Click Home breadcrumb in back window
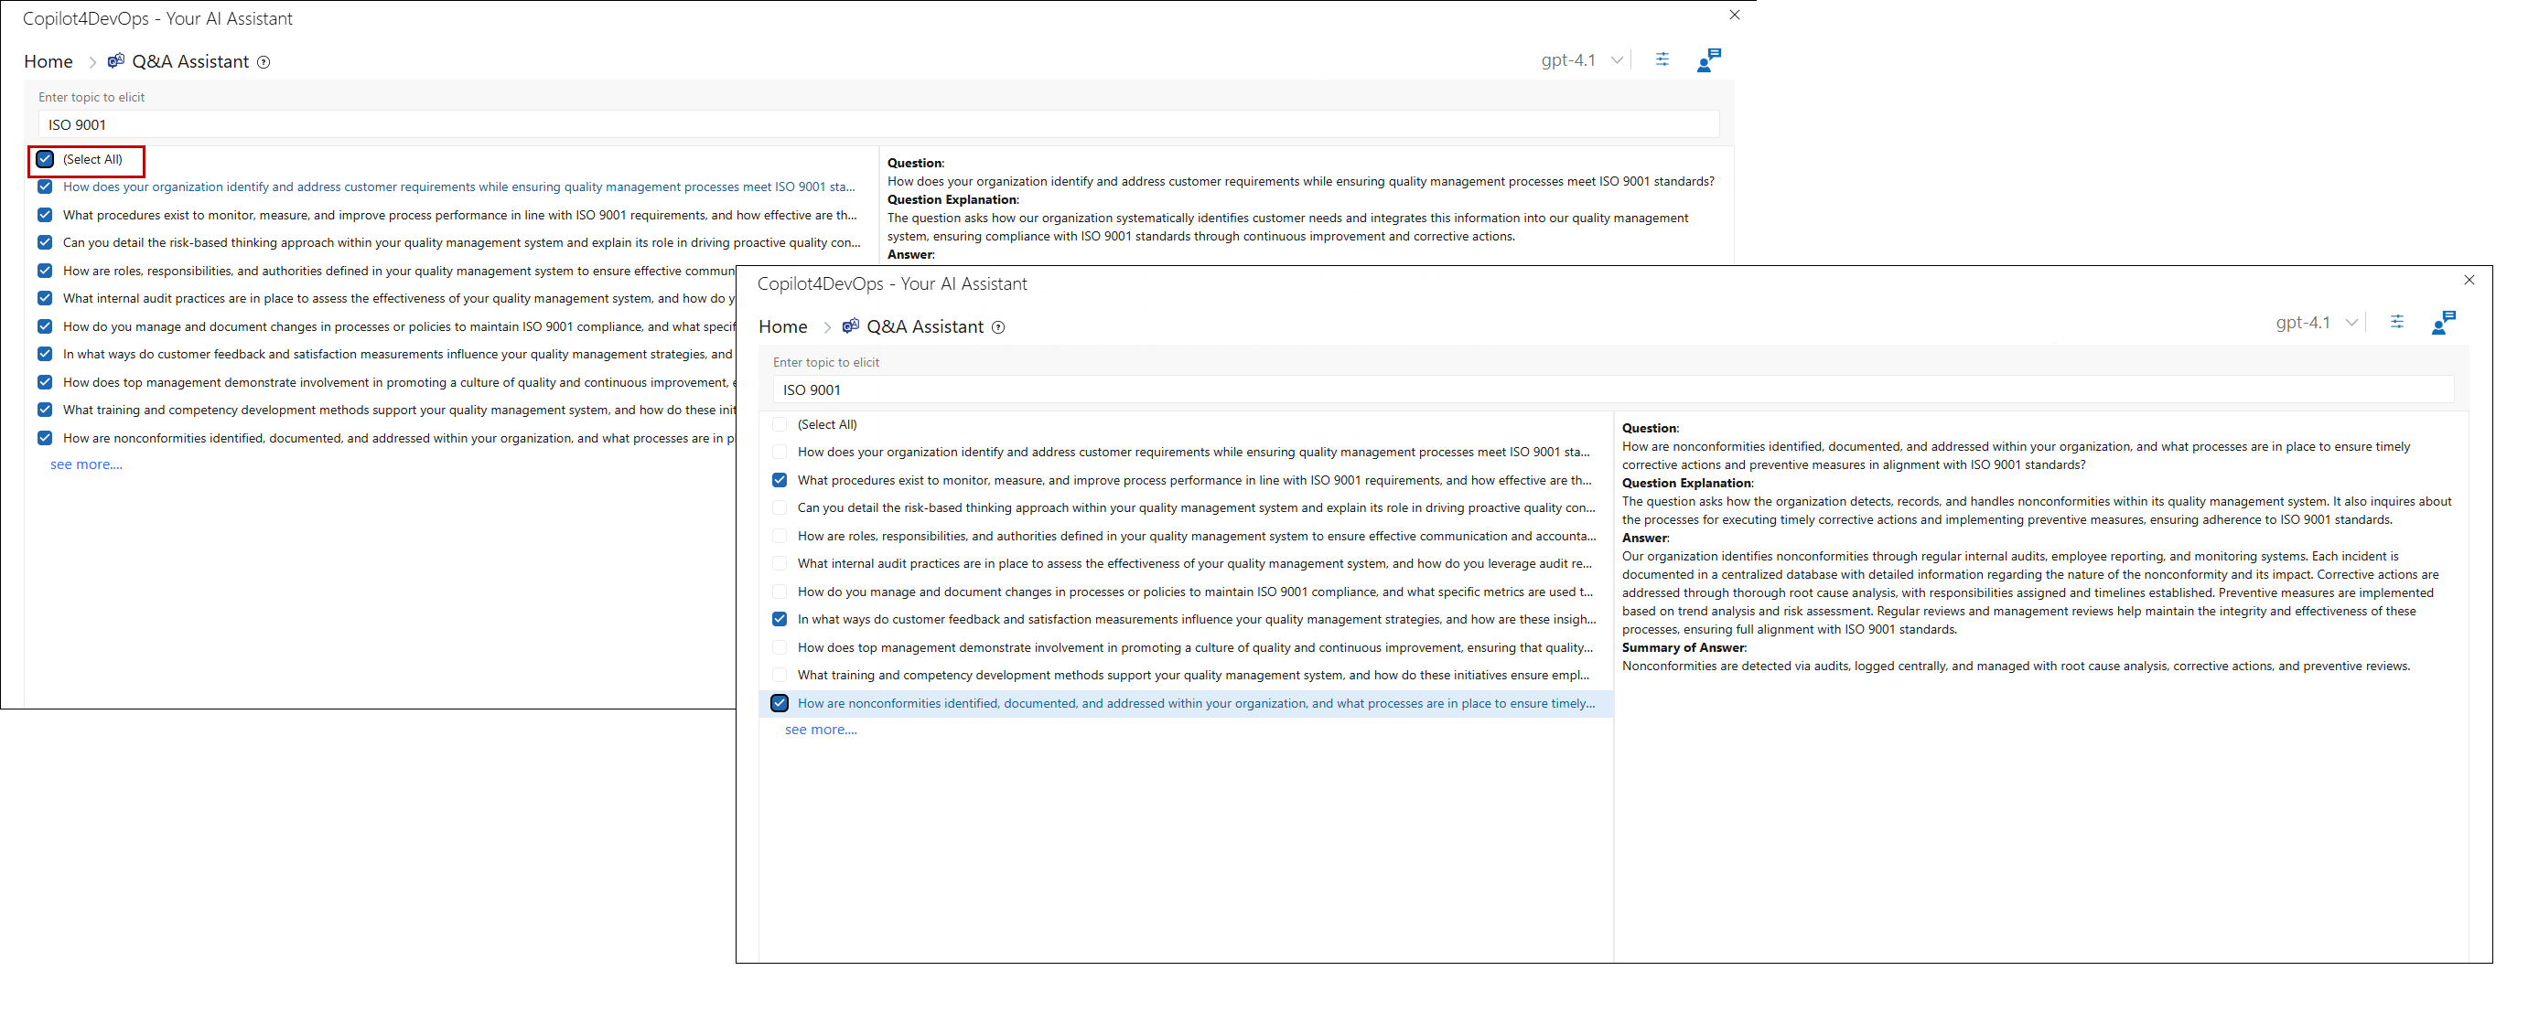 pos(48,61)
